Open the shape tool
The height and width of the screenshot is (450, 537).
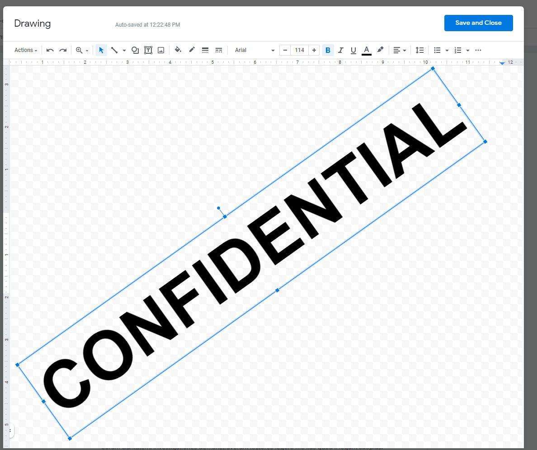coord(135,50)
